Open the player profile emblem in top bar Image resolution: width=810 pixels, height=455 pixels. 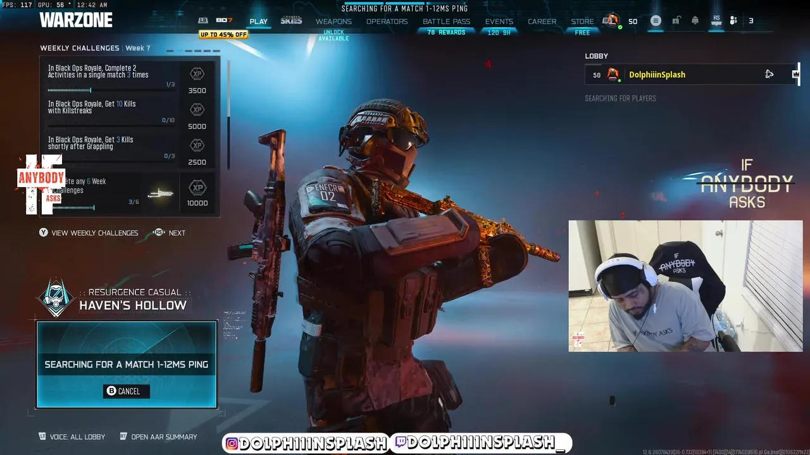[x=611, y=21]
